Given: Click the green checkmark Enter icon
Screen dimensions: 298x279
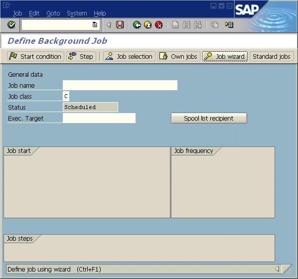Looking at the screenshot, I should coord(11,25).
